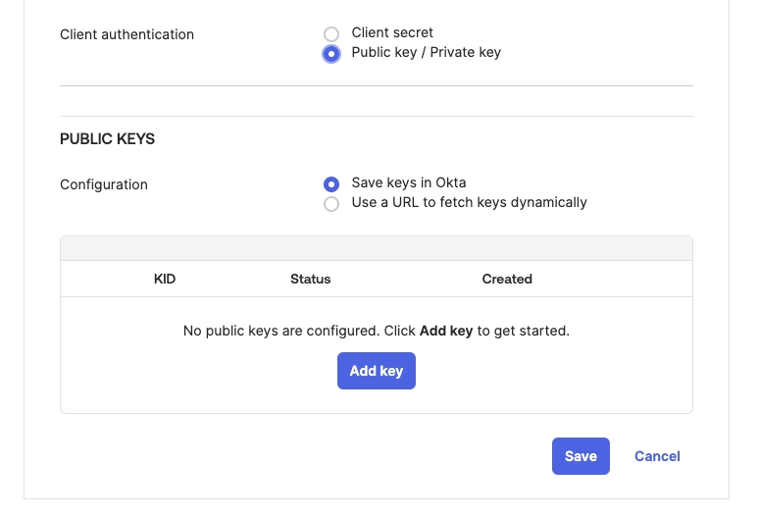Click the gray bar above the table headers
Viewport: 758px width, 517px height.
tap(377, 248)
